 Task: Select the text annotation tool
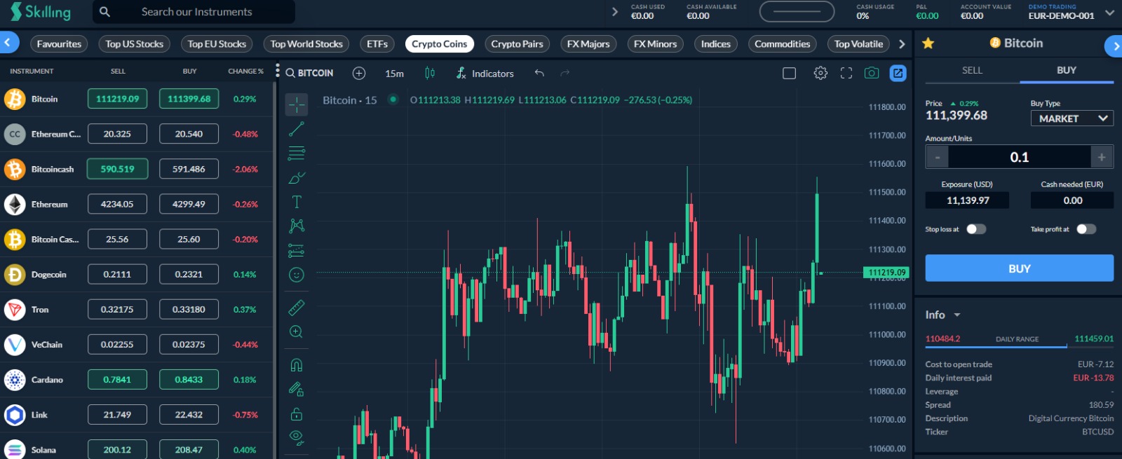click(x=297, y=202)
